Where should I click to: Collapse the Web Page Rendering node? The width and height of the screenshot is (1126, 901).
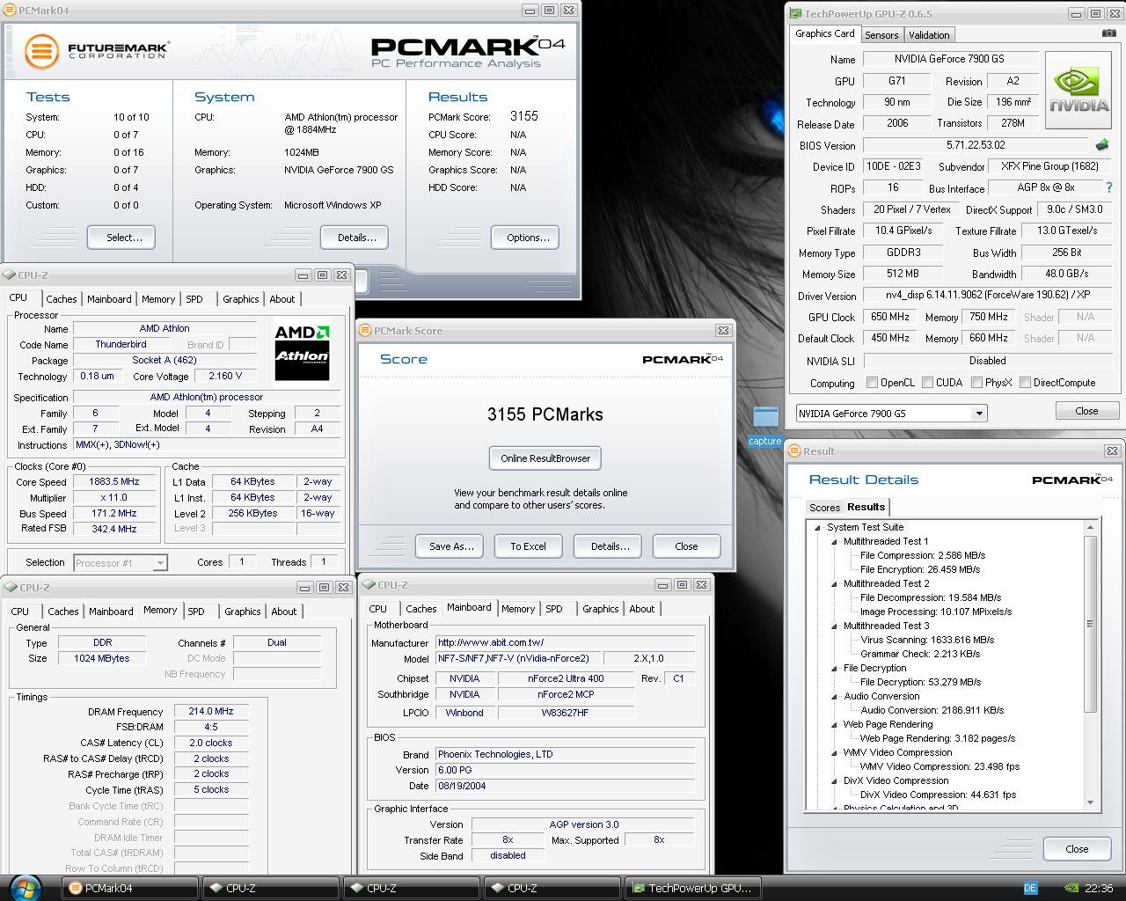835,724
